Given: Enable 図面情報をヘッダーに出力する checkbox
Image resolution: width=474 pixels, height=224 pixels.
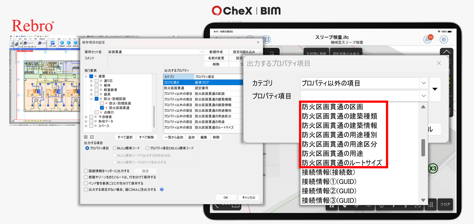Looking at the screenshot, I should click(86, 171).
